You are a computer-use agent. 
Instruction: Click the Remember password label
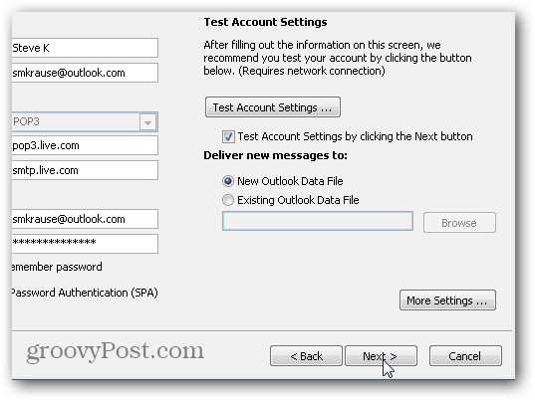tap(57, 267)
